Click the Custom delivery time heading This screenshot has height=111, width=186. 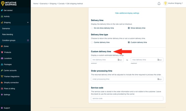click(x=101, y=51)
